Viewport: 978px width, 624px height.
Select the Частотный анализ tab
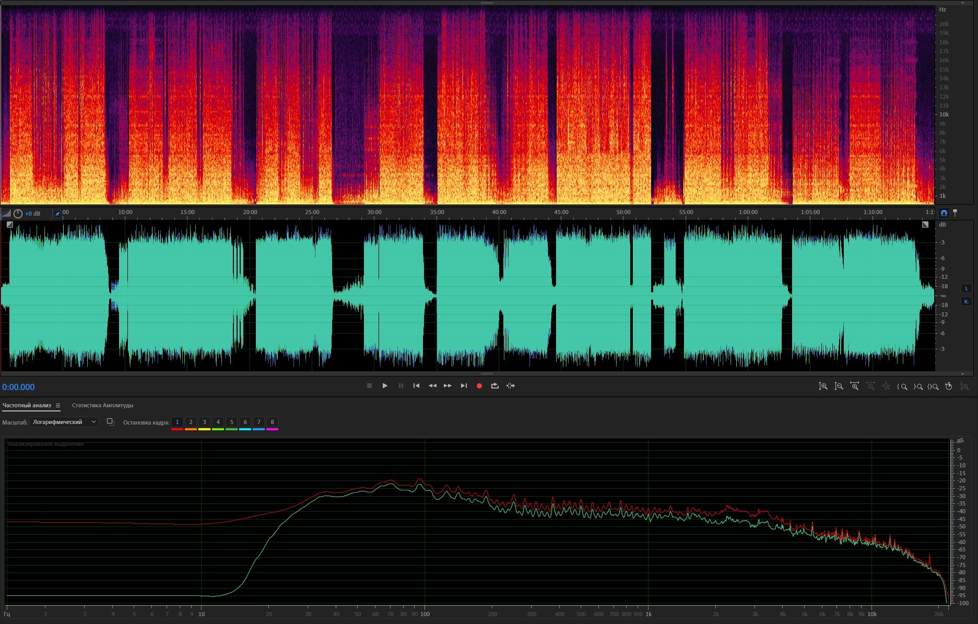tap(27, 405)
